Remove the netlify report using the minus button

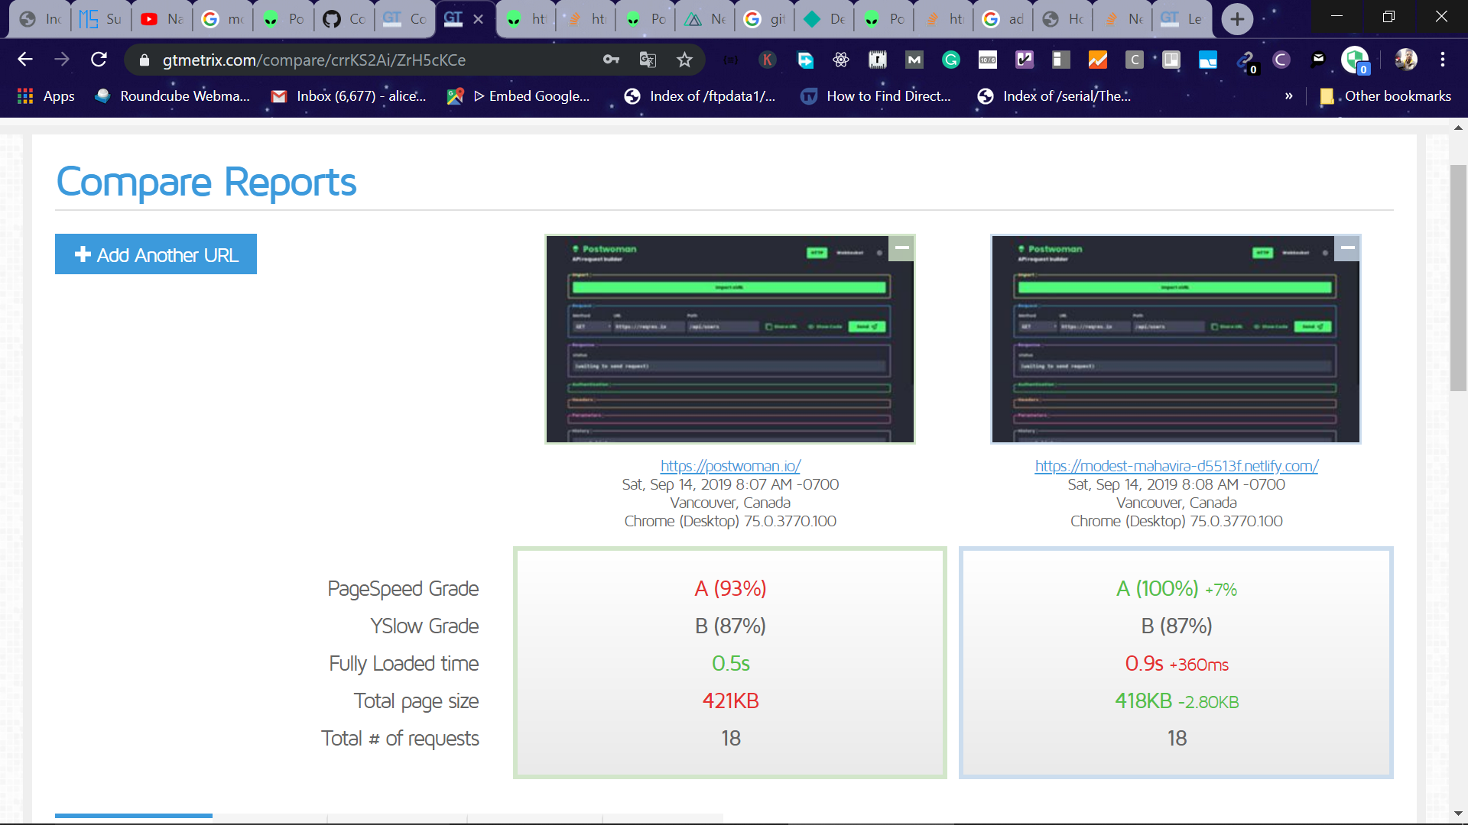(1347, 247)
